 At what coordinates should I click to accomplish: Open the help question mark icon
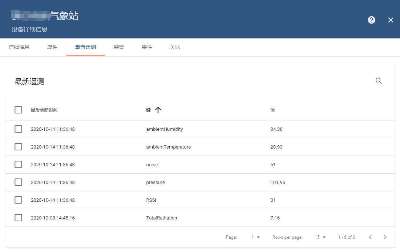(372, 20)
